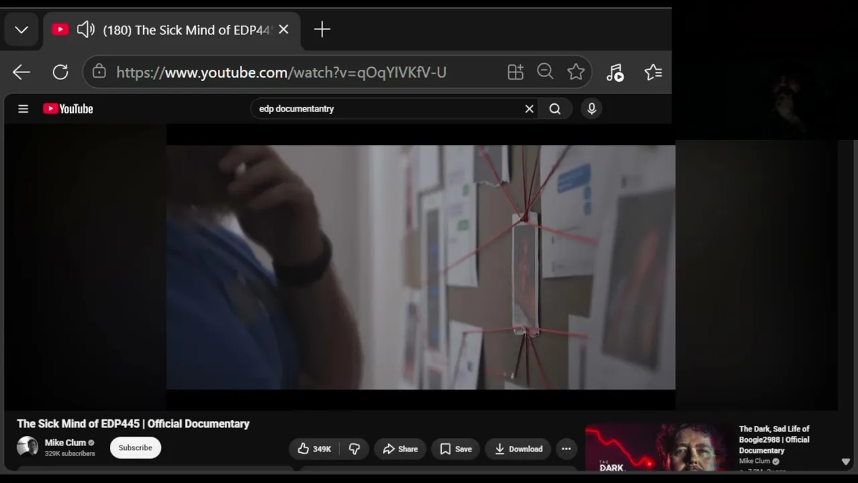The width and height of the screenshot is (858, 483).
Task: Subscribe to Mike Clum
Action: 135,447
